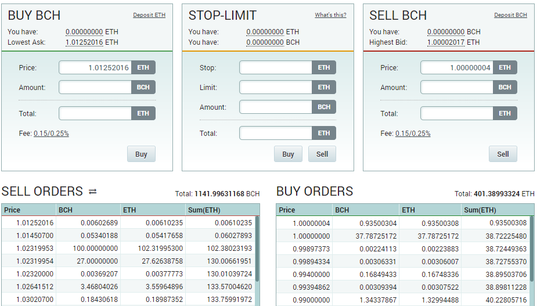
Task: Click sell orders sum 133.57004620
Action: [230, 287]
